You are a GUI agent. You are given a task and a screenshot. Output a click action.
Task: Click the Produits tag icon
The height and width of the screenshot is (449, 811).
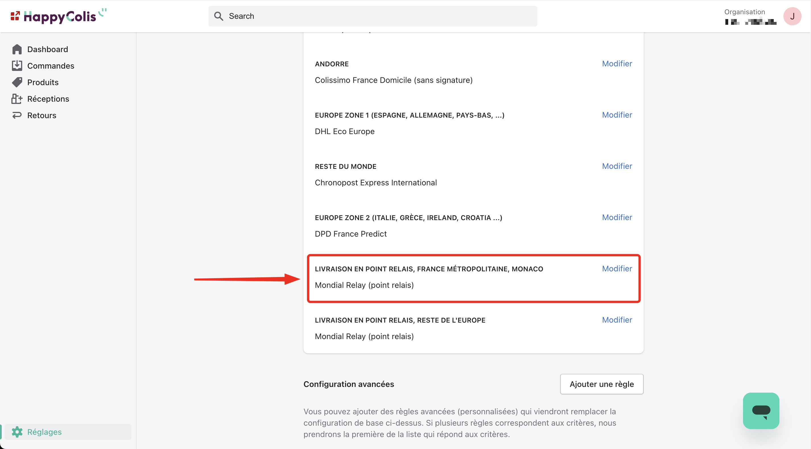click(x=17, y=82)
